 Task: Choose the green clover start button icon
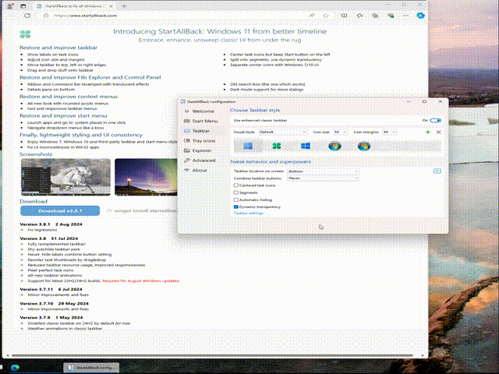pos(277,146)
